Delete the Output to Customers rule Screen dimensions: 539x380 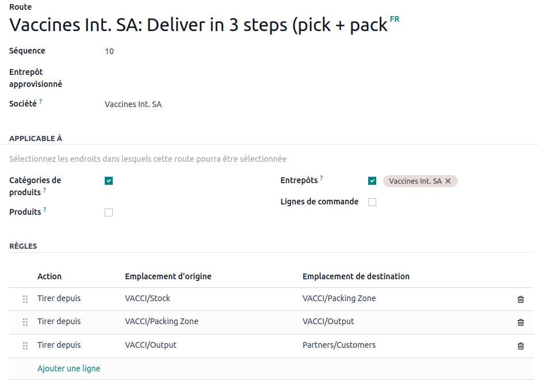(521, 346)
